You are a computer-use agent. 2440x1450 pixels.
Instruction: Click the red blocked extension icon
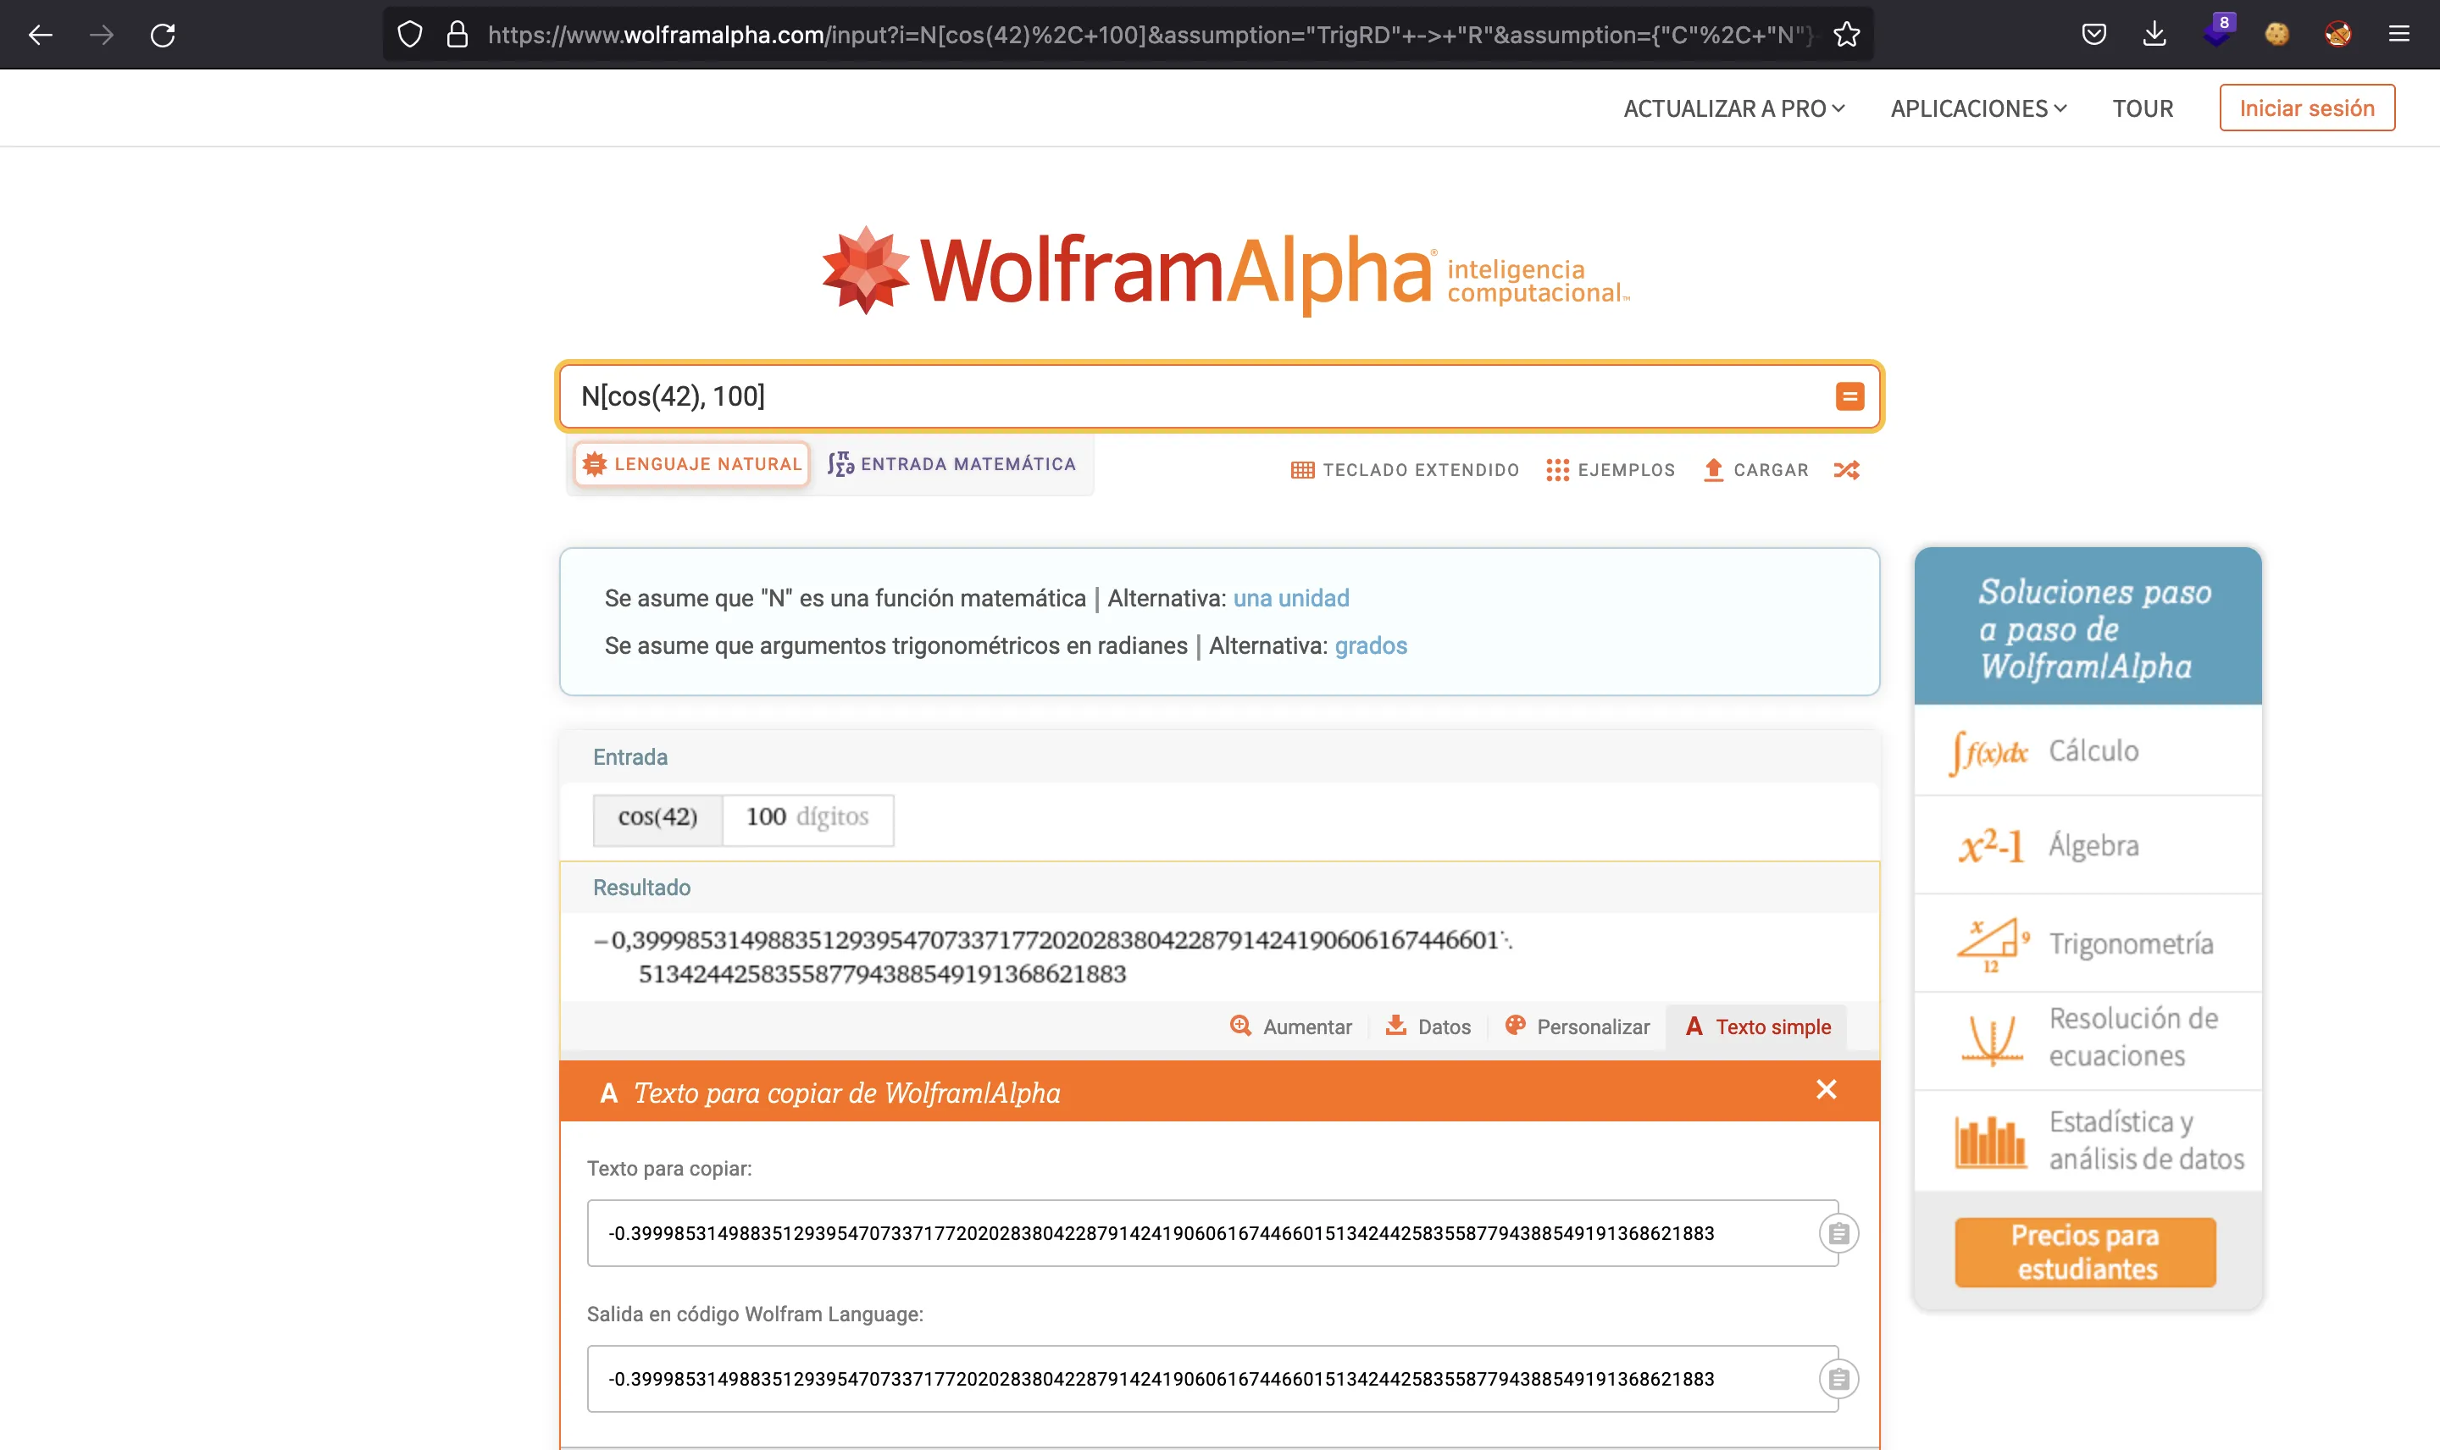coord(2338,36)
